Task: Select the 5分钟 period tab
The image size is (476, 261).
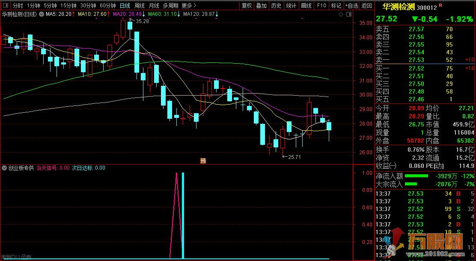Action: 50,6
